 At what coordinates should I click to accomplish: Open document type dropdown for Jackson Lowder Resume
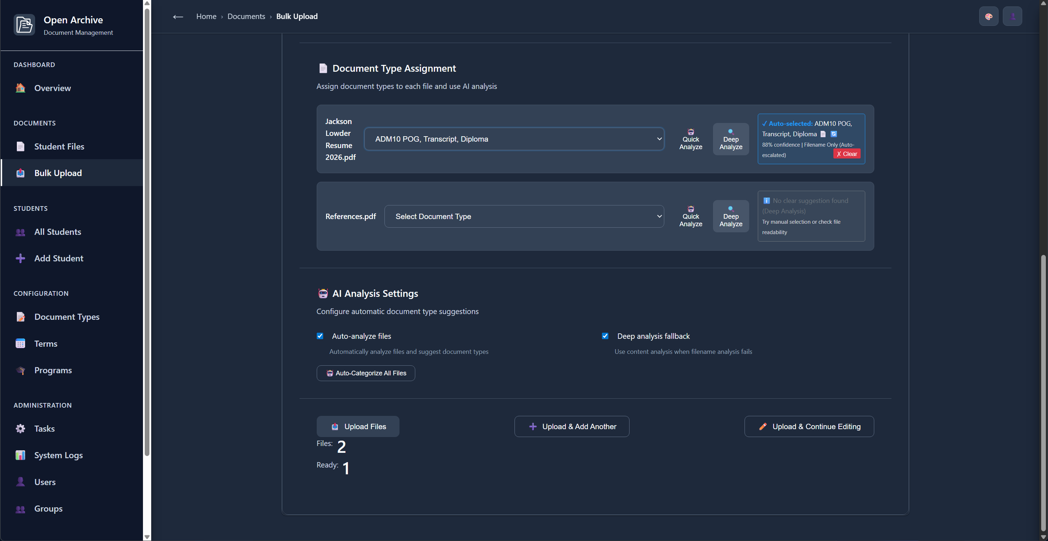coord(514,139)
